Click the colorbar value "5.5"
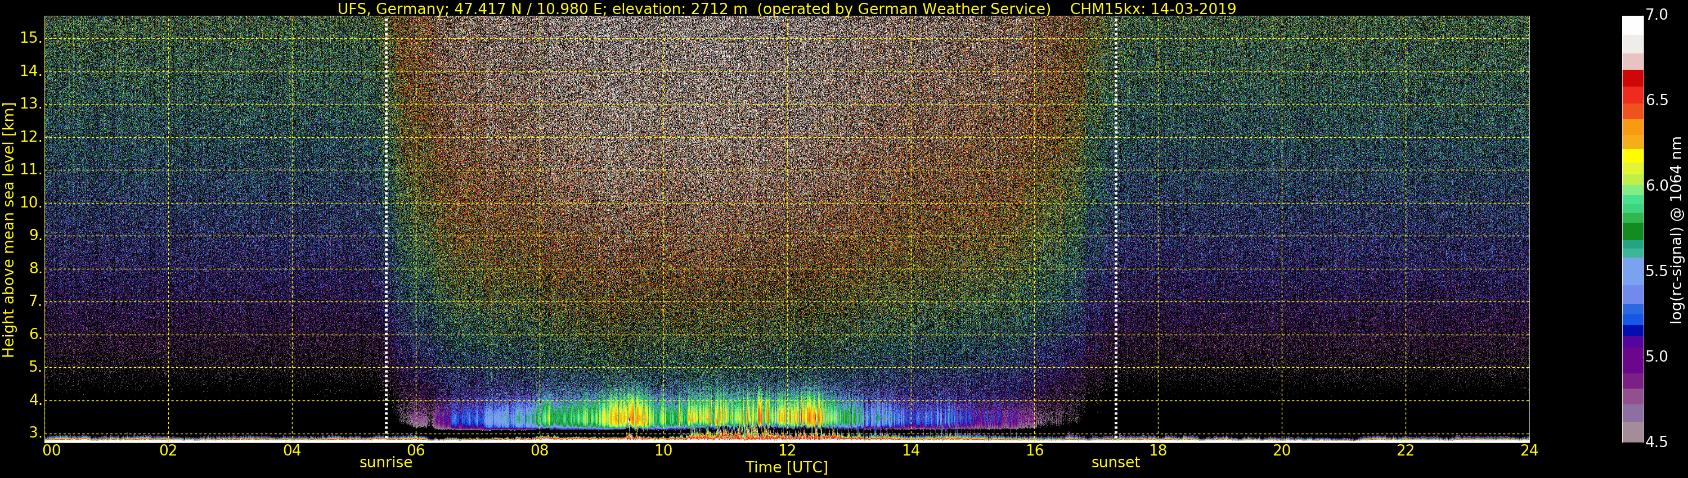The image size is (1688, 478). coord(1656,271)
